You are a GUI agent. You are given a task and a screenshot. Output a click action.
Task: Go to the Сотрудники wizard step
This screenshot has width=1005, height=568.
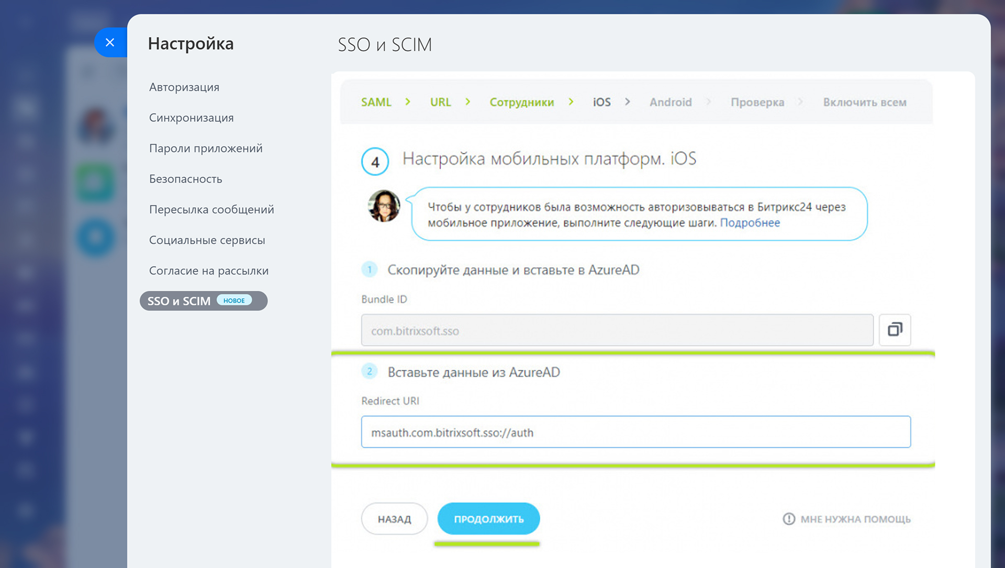click(521, 102)
